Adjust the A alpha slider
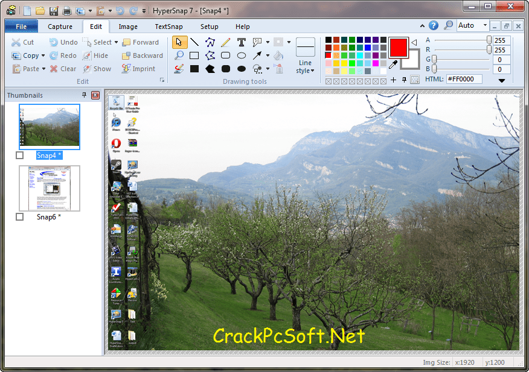The image size is (529, 372). click(489, 40)
